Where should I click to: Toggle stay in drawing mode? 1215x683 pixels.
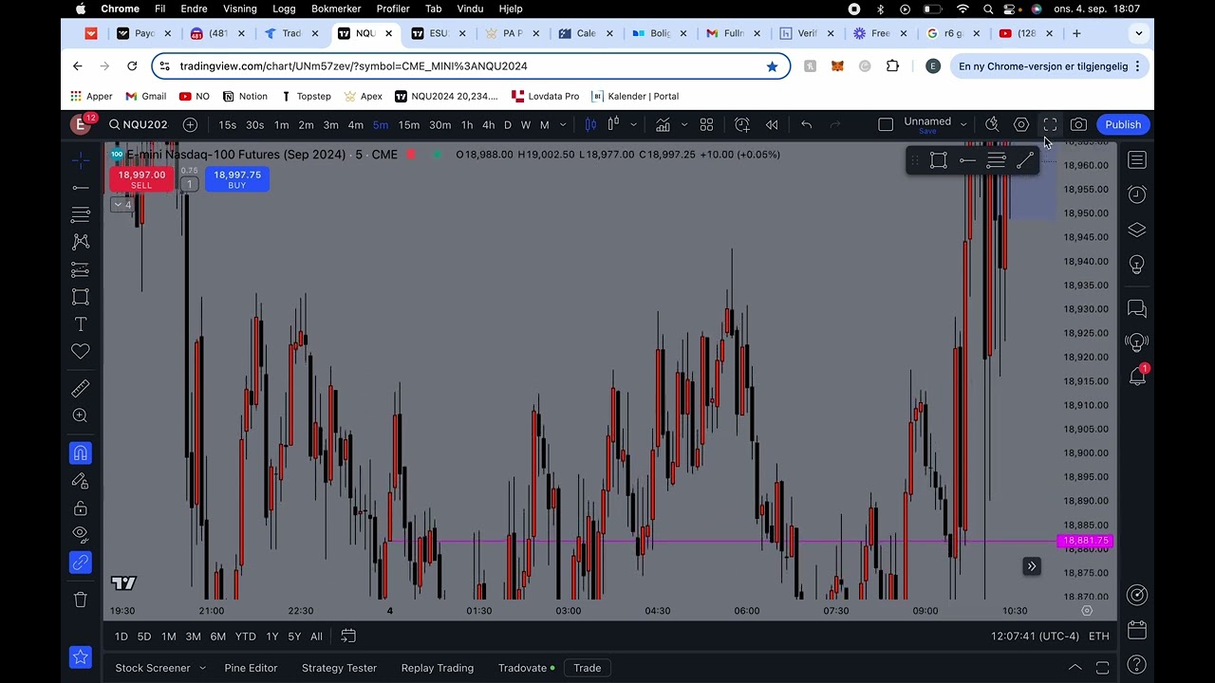point(81,481)
